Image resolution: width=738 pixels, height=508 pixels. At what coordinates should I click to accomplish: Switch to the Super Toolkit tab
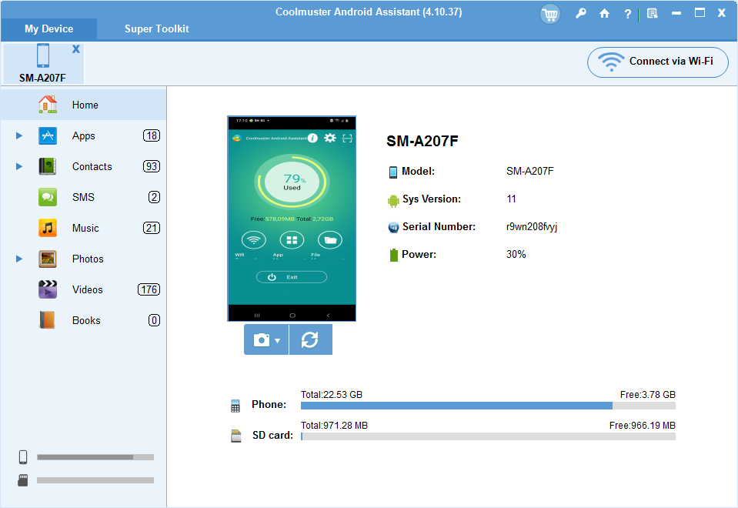tap(157, 29)
